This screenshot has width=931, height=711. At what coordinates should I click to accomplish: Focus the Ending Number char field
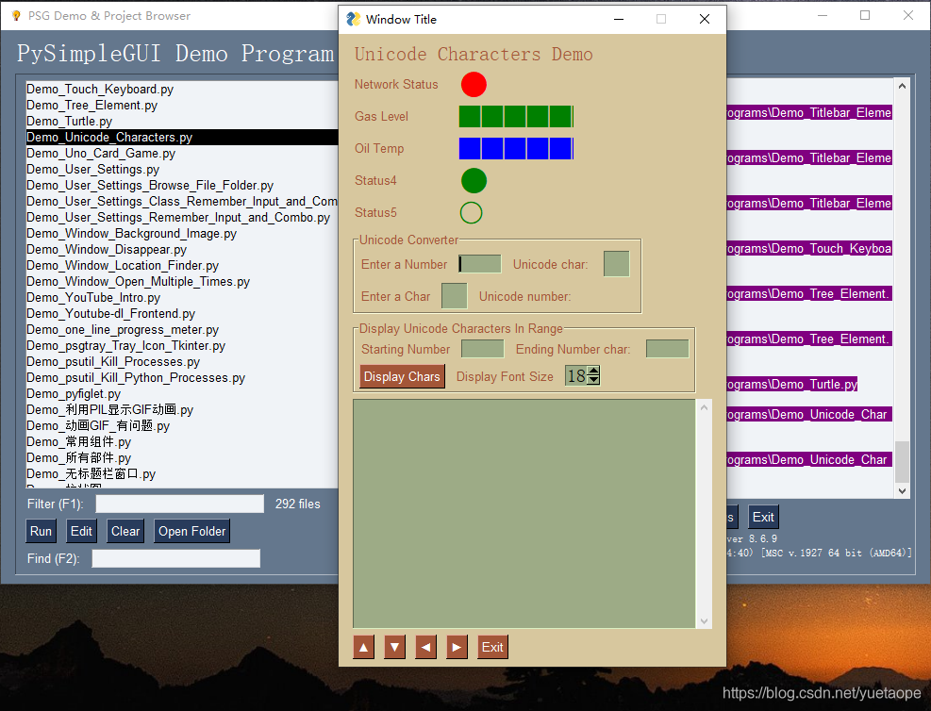(668, 349)
